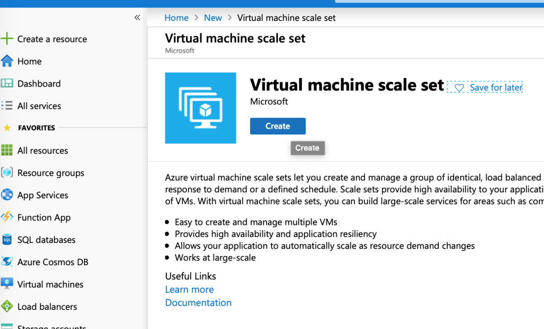Click the Useful Links heading
544x329 pixels.
click(x=191, y=276)
